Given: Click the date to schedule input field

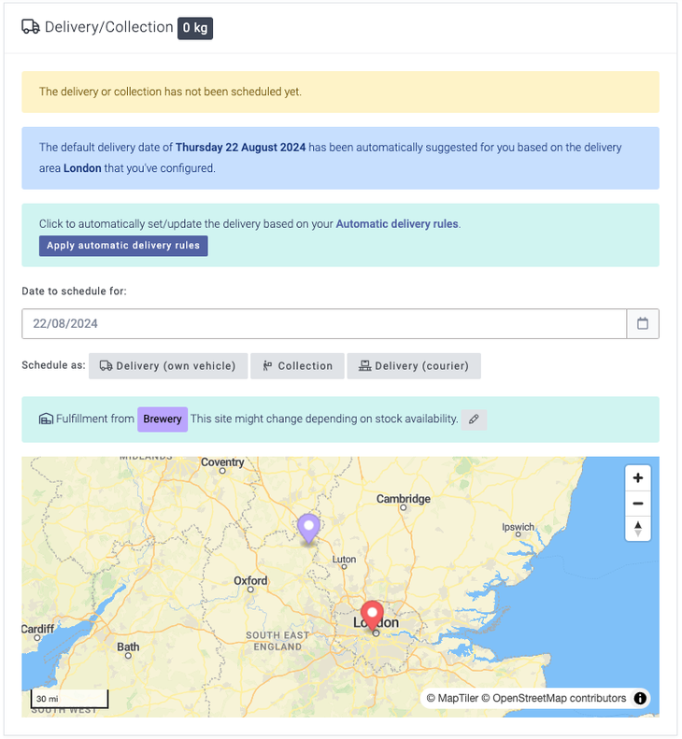Looking at the screenshot, I should [323, 324].
